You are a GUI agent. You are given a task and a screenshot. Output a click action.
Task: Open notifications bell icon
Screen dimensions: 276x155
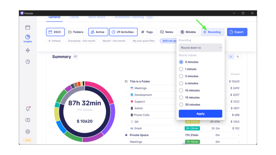pyautogui.click(x=28, y=109)
